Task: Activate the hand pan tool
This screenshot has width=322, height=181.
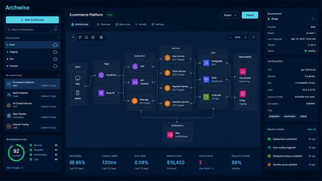Action: pyautogui.click(x=80, y=37)
